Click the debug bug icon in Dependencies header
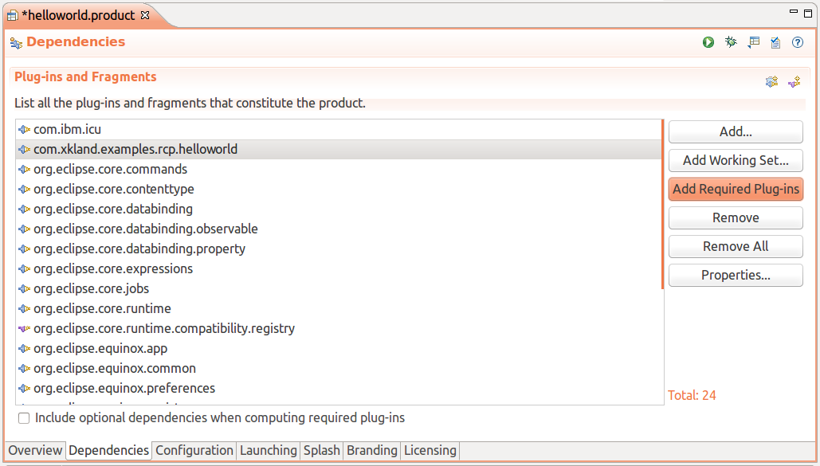The image size is (820, 466). pos(731,42)
